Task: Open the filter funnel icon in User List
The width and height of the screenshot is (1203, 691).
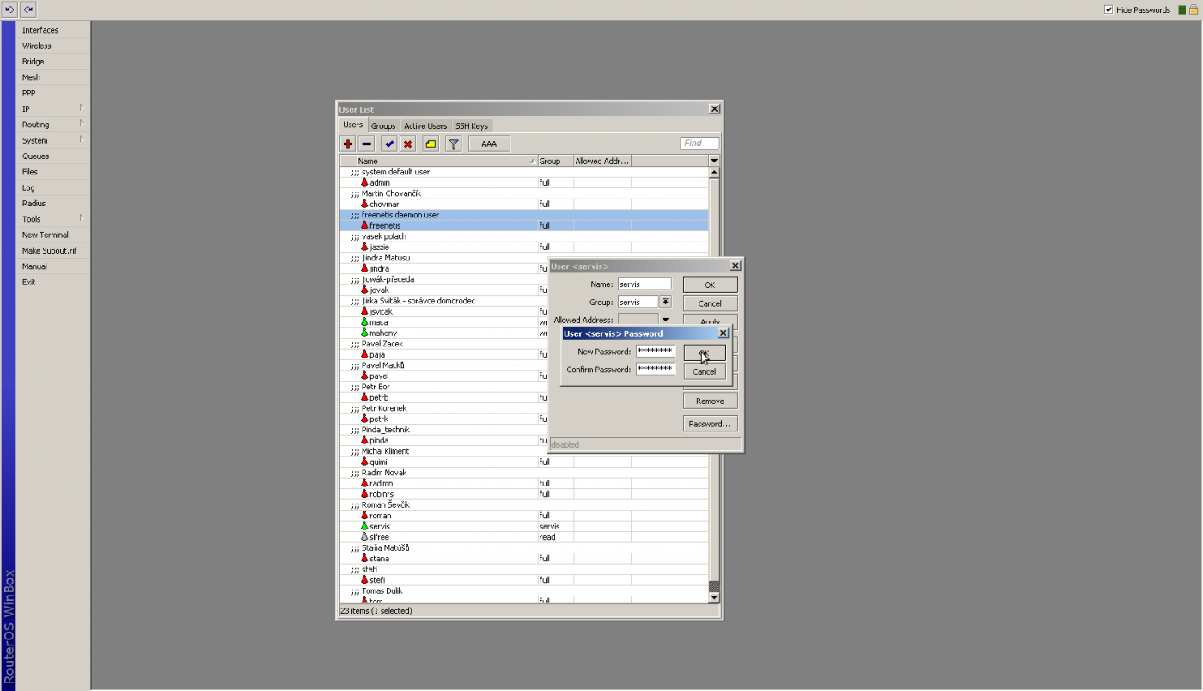Action: (x=454, y=144)
